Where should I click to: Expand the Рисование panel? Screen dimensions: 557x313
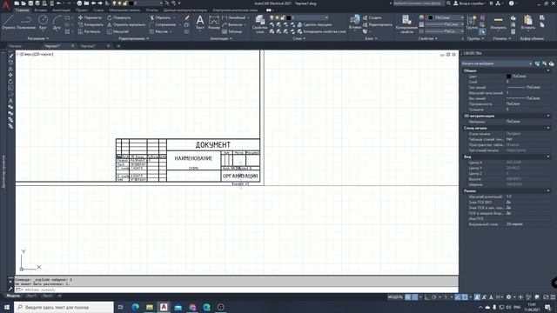pyautogui.click(x=38, y=38)
